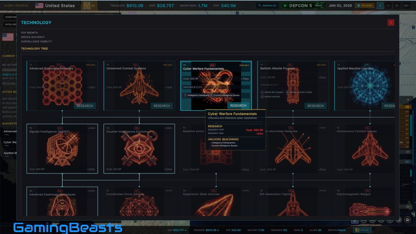
Task: Click the helmet icon at bottom right
Action: [408, 220]
